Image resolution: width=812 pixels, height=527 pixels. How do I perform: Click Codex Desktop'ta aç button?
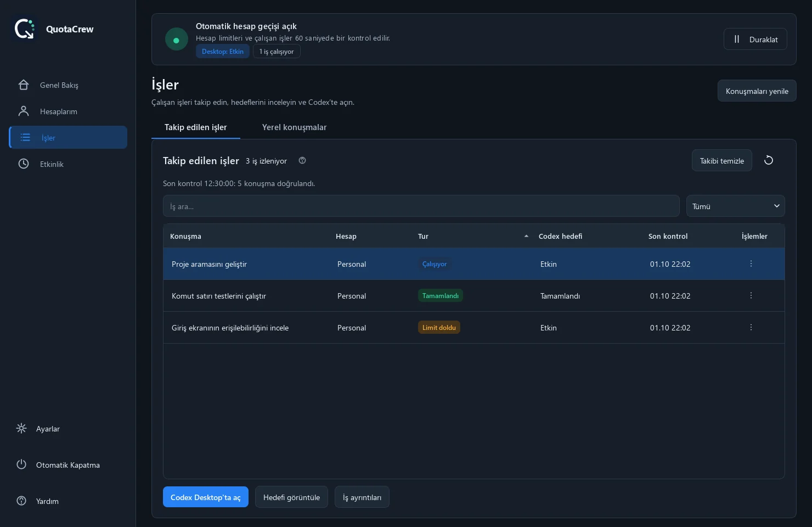click(x=206, y=497)
